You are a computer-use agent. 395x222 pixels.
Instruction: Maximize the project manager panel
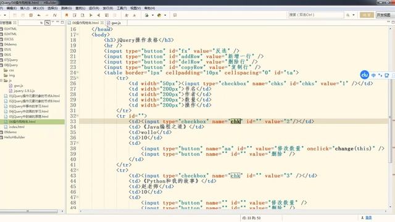(62, 22)
